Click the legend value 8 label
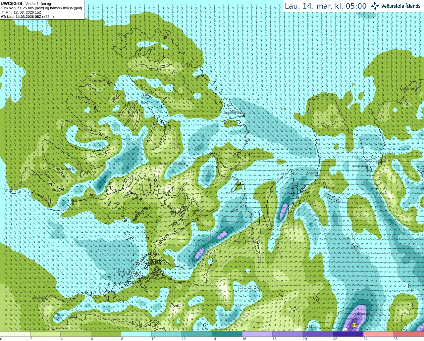 click(122, 339)
